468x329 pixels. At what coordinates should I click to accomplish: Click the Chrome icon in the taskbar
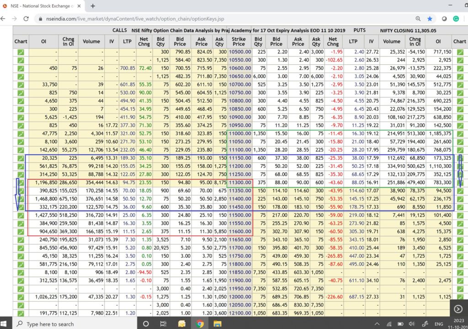coord(200,324)
